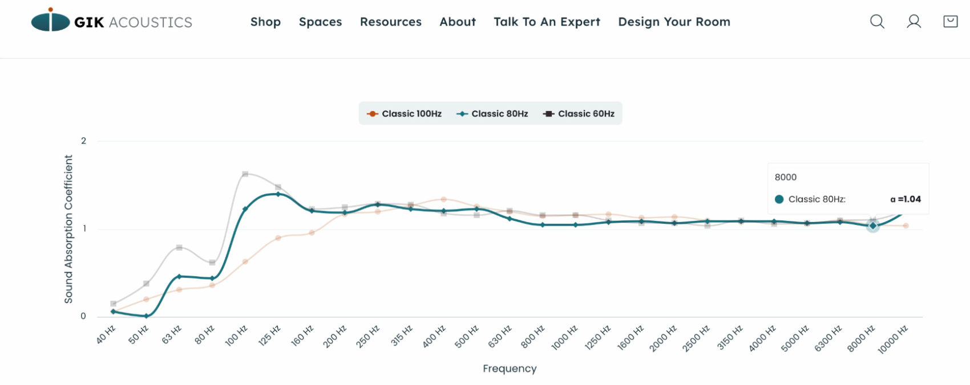Image resolution: width=970 pixels, height=385 pixels.
Task: Click Classic 60Hz peak point at 100 Hz
Action: click(245, 174)
